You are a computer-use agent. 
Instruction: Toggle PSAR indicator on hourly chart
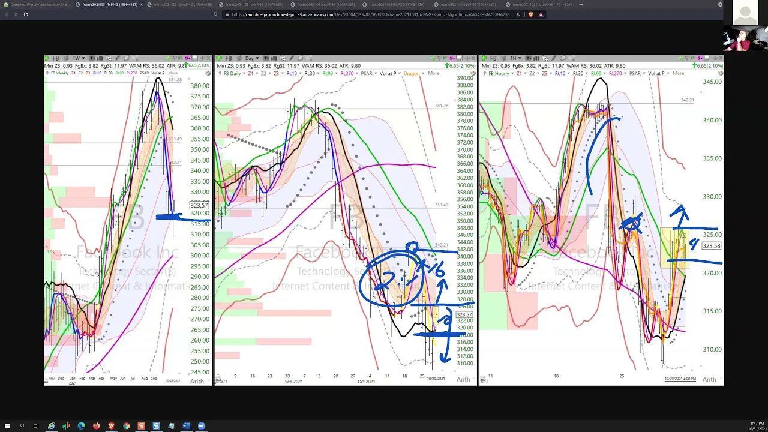pos(635,73)
